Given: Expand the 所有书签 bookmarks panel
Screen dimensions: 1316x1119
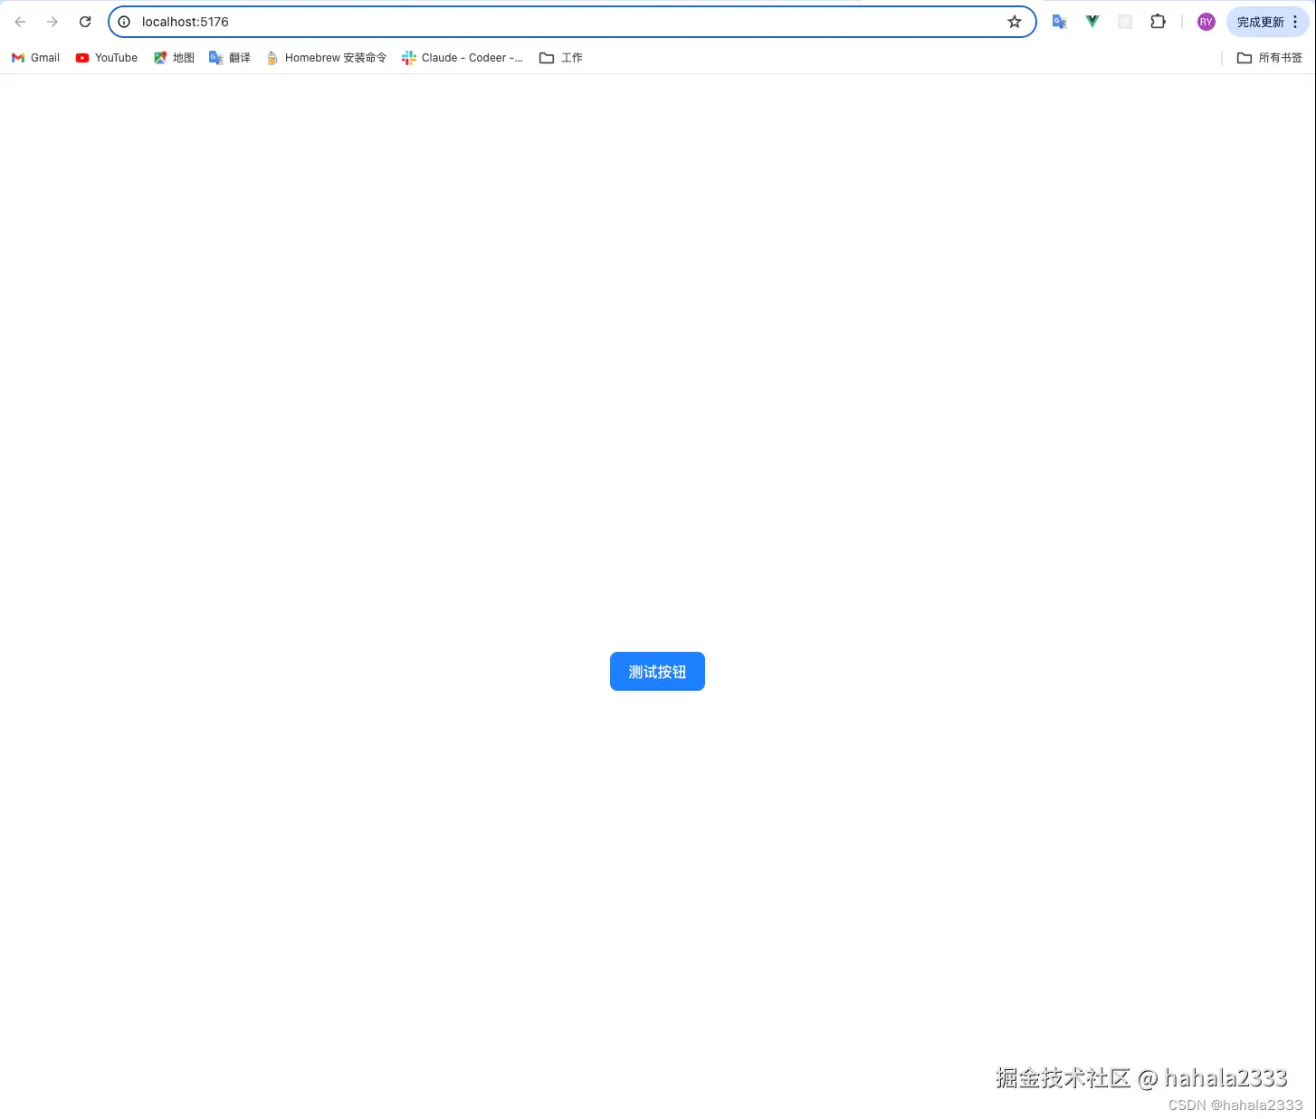Looking at the screenshot, I should coord(1269,57).
